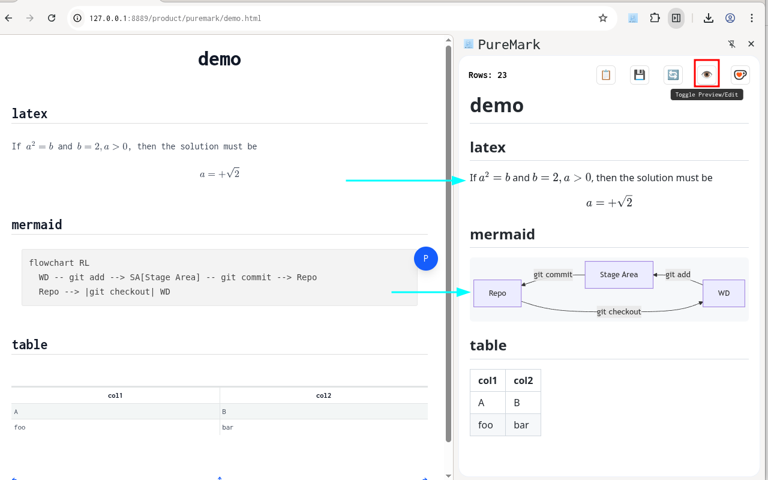Click cell "A" in PureMark preview table

pos(488,403)
